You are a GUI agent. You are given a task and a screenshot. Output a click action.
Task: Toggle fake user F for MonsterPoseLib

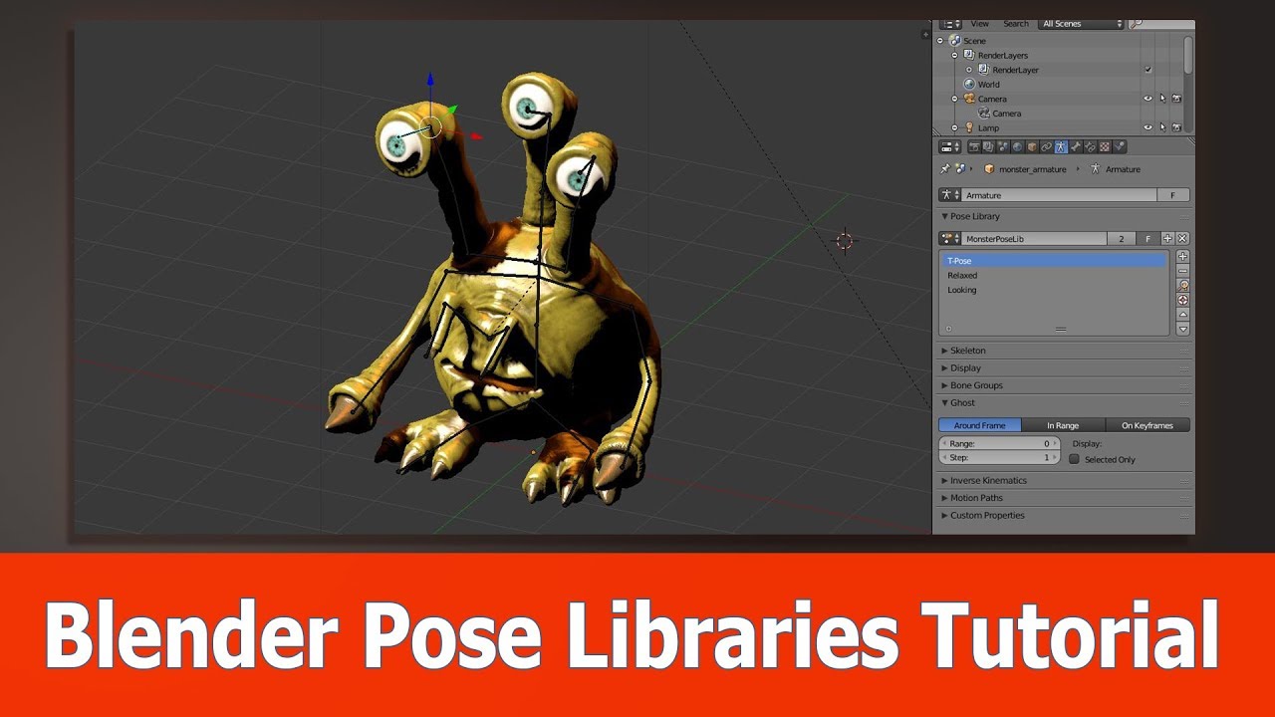tap(1148, 239)
